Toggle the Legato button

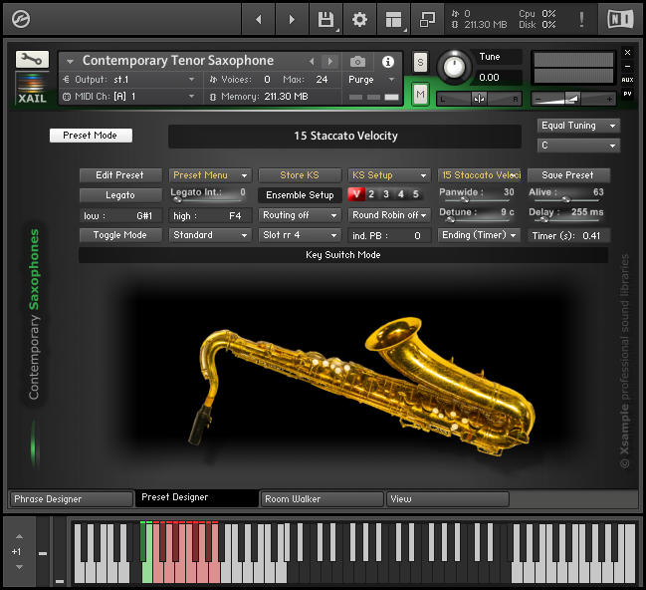pos(120,195)
